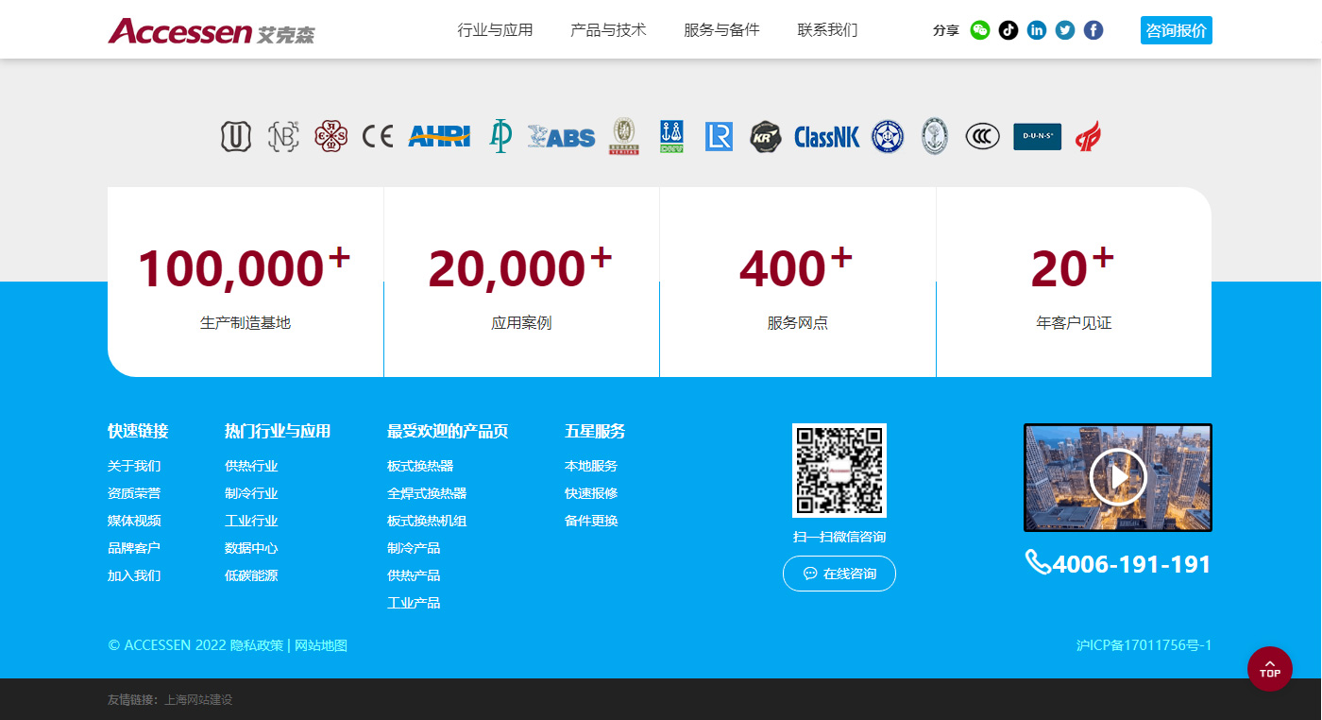Open the 关于我们 footer link
Image resolution: width=1322 pixels, height=720 pixels.
point(134,466)
